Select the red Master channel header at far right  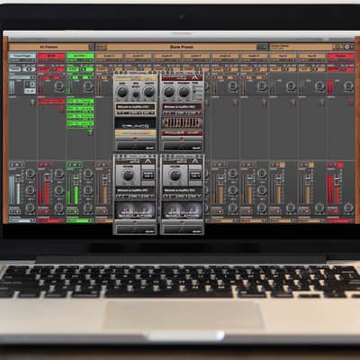coord(340,56)
